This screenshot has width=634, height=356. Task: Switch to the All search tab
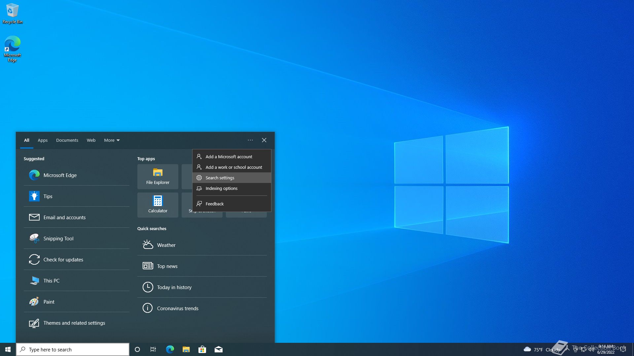(x=27, y=140)
